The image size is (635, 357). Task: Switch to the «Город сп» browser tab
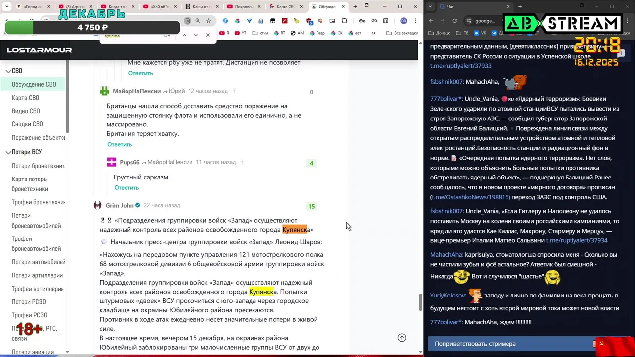click(33, 7)
